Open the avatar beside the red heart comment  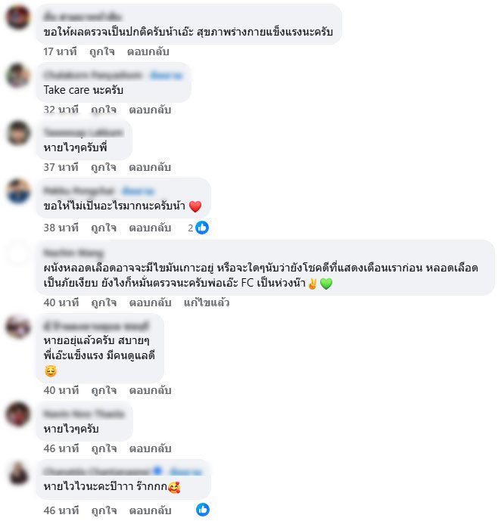pos(18,191)
